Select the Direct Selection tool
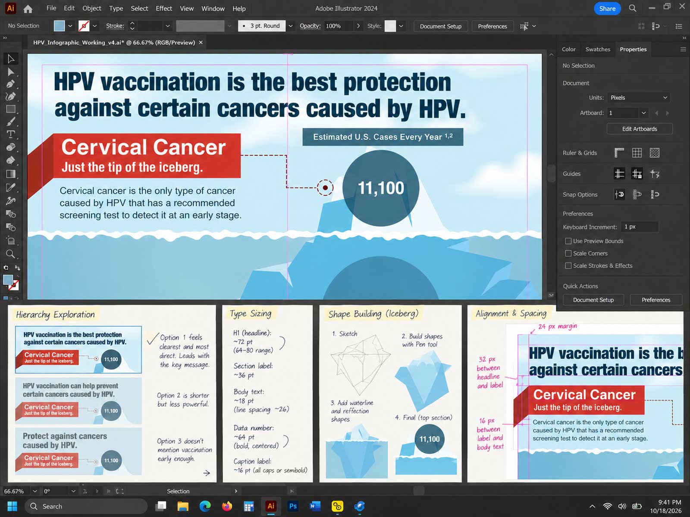The height and width of the screenshot is (517, 690). 11,72
